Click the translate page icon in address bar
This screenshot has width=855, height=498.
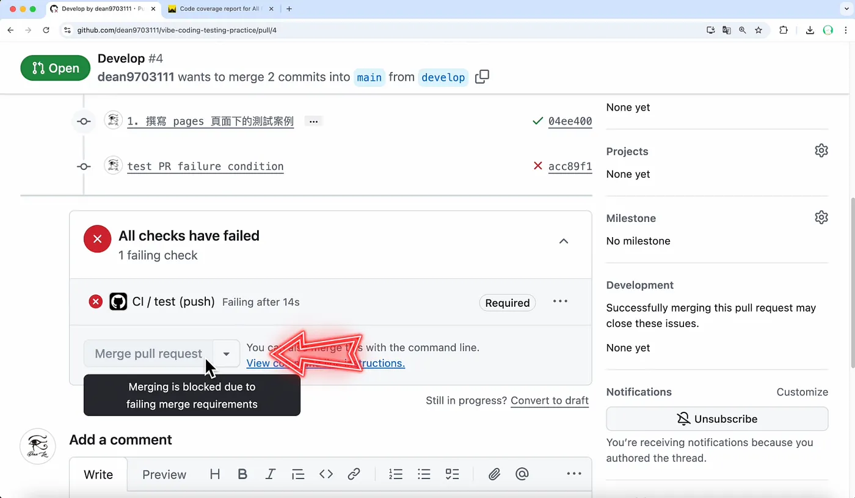(727, 30)
